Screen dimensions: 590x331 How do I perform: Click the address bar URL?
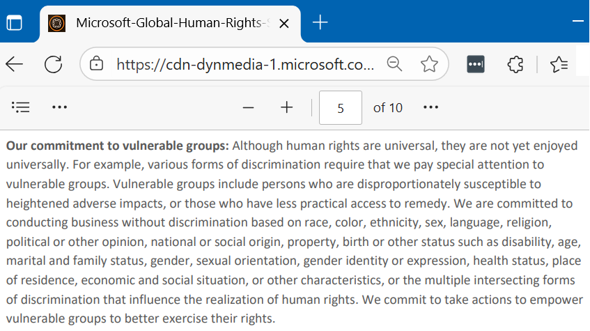point(245,64)
